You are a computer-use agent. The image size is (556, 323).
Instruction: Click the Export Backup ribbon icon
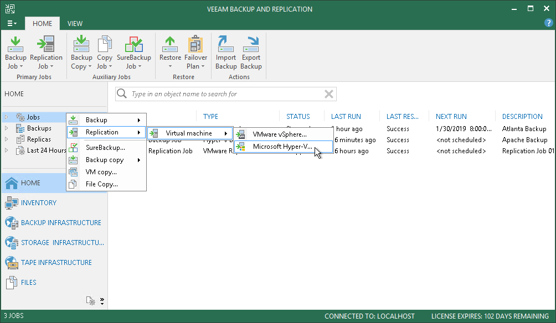coord(251,44)
